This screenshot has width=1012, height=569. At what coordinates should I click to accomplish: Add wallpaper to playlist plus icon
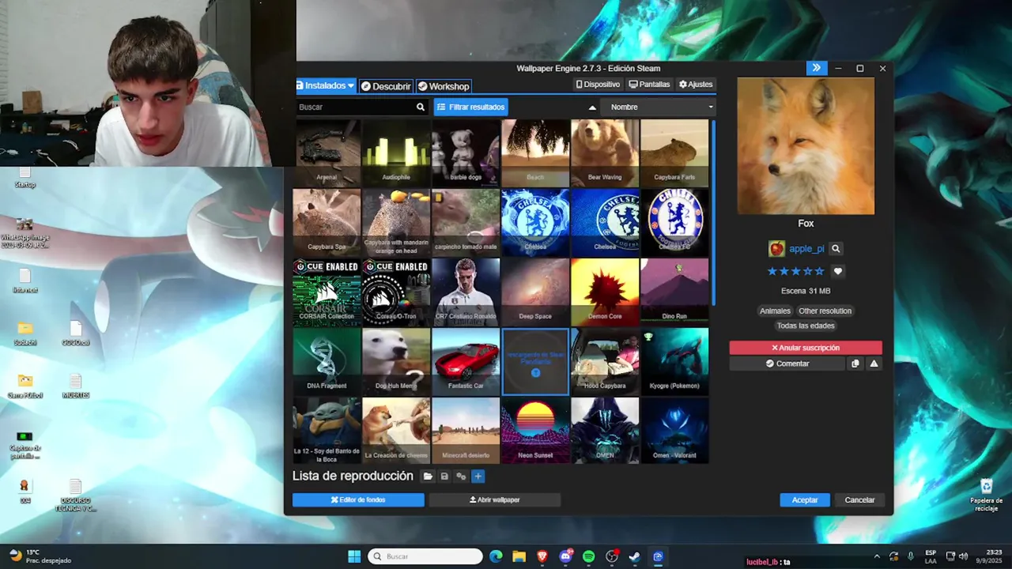[478, 477]
